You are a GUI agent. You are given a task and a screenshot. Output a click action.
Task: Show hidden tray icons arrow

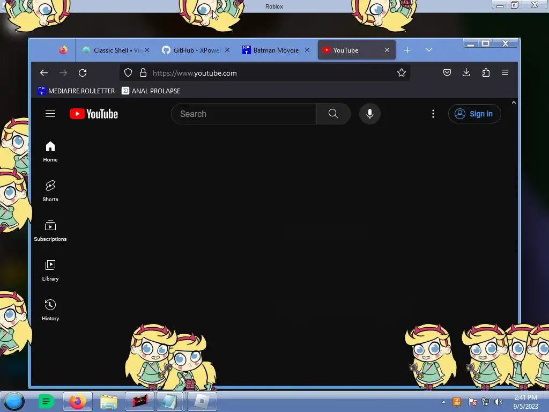(x=443, y=402)
